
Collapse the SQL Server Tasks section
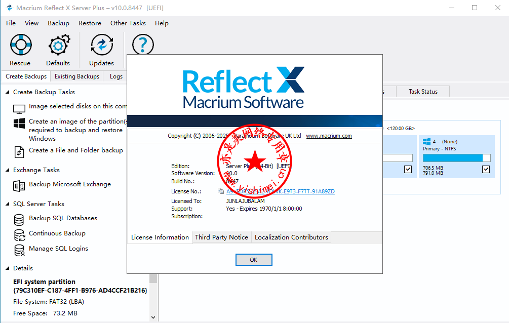[8, 204]
